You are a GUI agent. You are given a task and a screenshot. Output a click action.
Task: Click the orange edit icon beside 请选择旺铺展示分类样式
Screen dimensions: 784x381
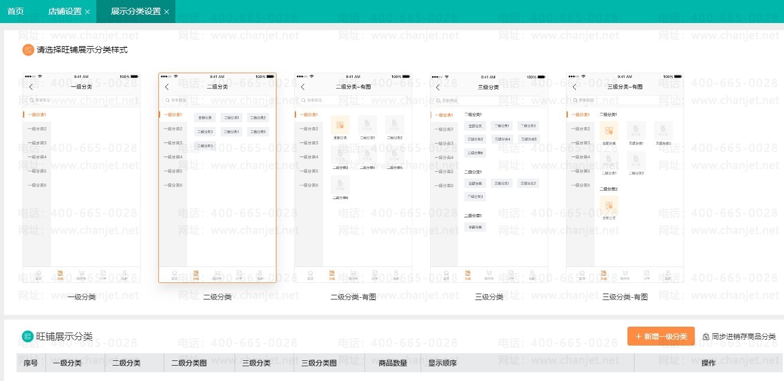pos(28,50)
